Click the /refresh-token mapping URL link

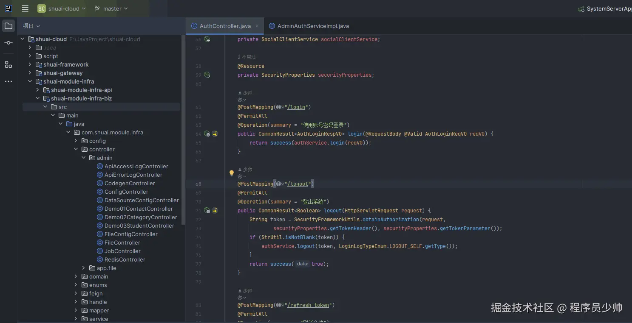coord(308,305)
